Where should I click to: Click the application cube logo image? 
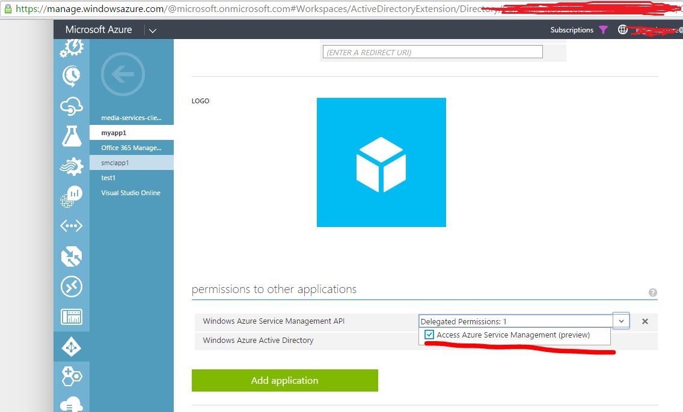pyautogui.click(x=381, y=162)
